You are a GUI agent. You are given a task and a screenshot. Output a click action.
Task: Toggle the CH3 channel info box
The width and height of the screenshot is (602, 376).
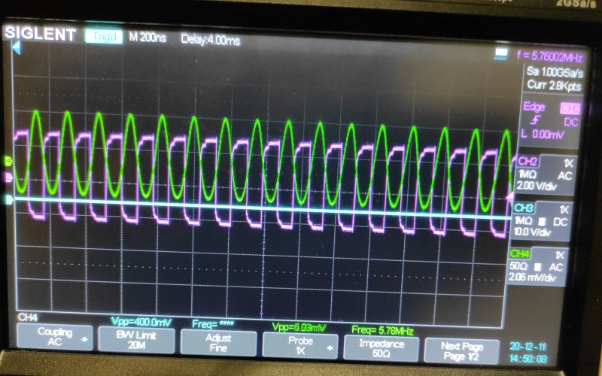click(x=543, y=220)
